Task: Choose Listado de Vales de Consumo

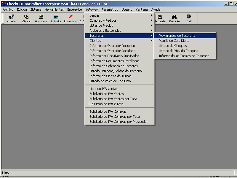Action: point(119,81)
